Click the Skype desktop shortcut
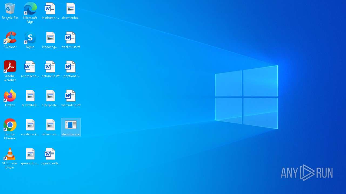This screenshot has width=346, height=194. tap(30, 40)
